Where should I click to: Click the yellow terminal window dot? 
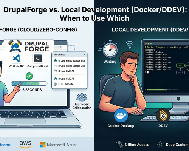[148, 43]
